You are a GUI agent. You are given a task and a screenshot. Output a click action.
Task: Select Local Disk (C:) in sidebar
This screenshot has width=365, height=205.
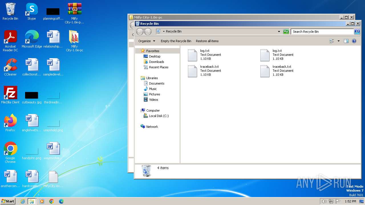(159, 116)
